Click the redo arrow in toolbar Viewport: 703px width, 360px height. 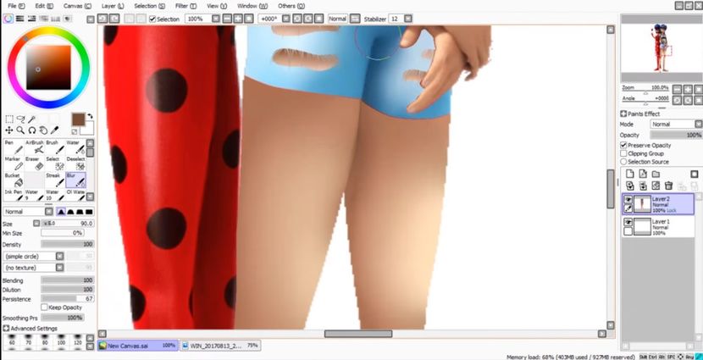click(114, 19)
